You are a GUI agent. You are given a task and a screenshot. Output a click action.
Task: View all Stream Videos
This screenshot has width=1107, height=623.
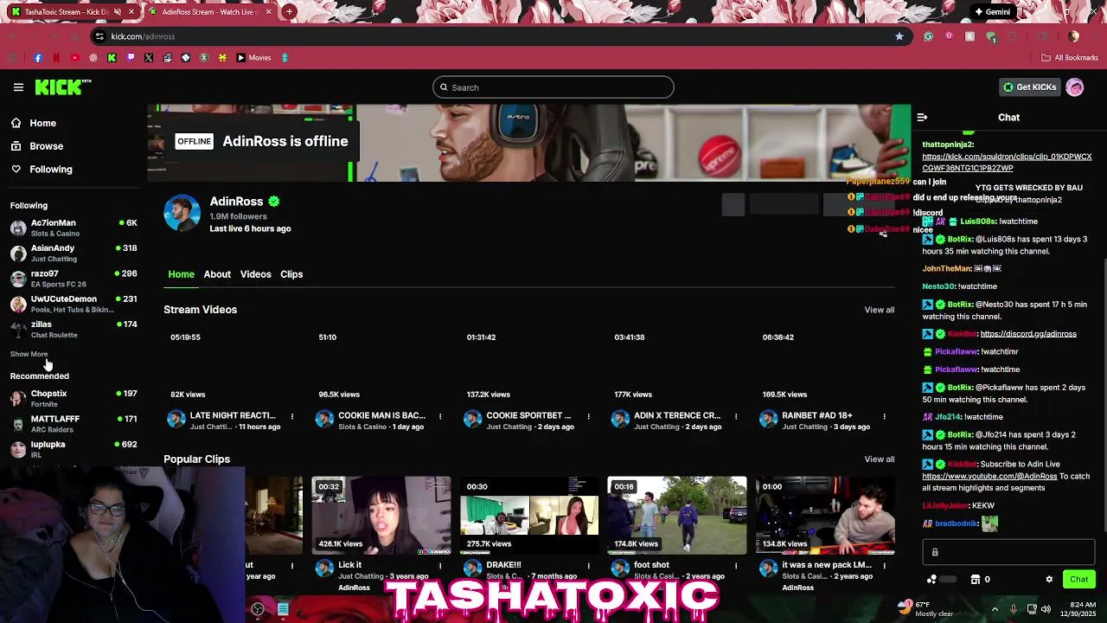click(x=879, y=310)
